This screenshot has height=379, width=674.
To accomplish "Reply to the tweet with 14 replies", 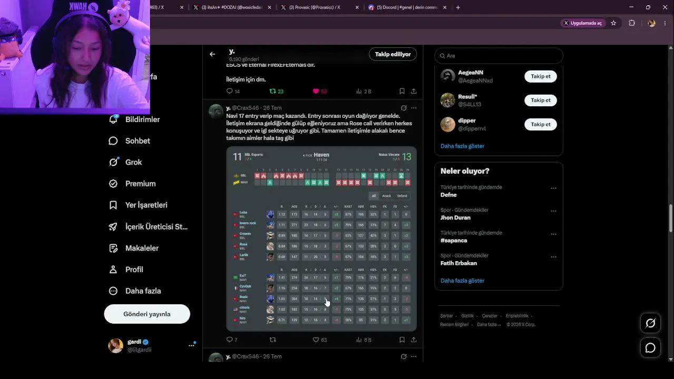I will point(230,91).
